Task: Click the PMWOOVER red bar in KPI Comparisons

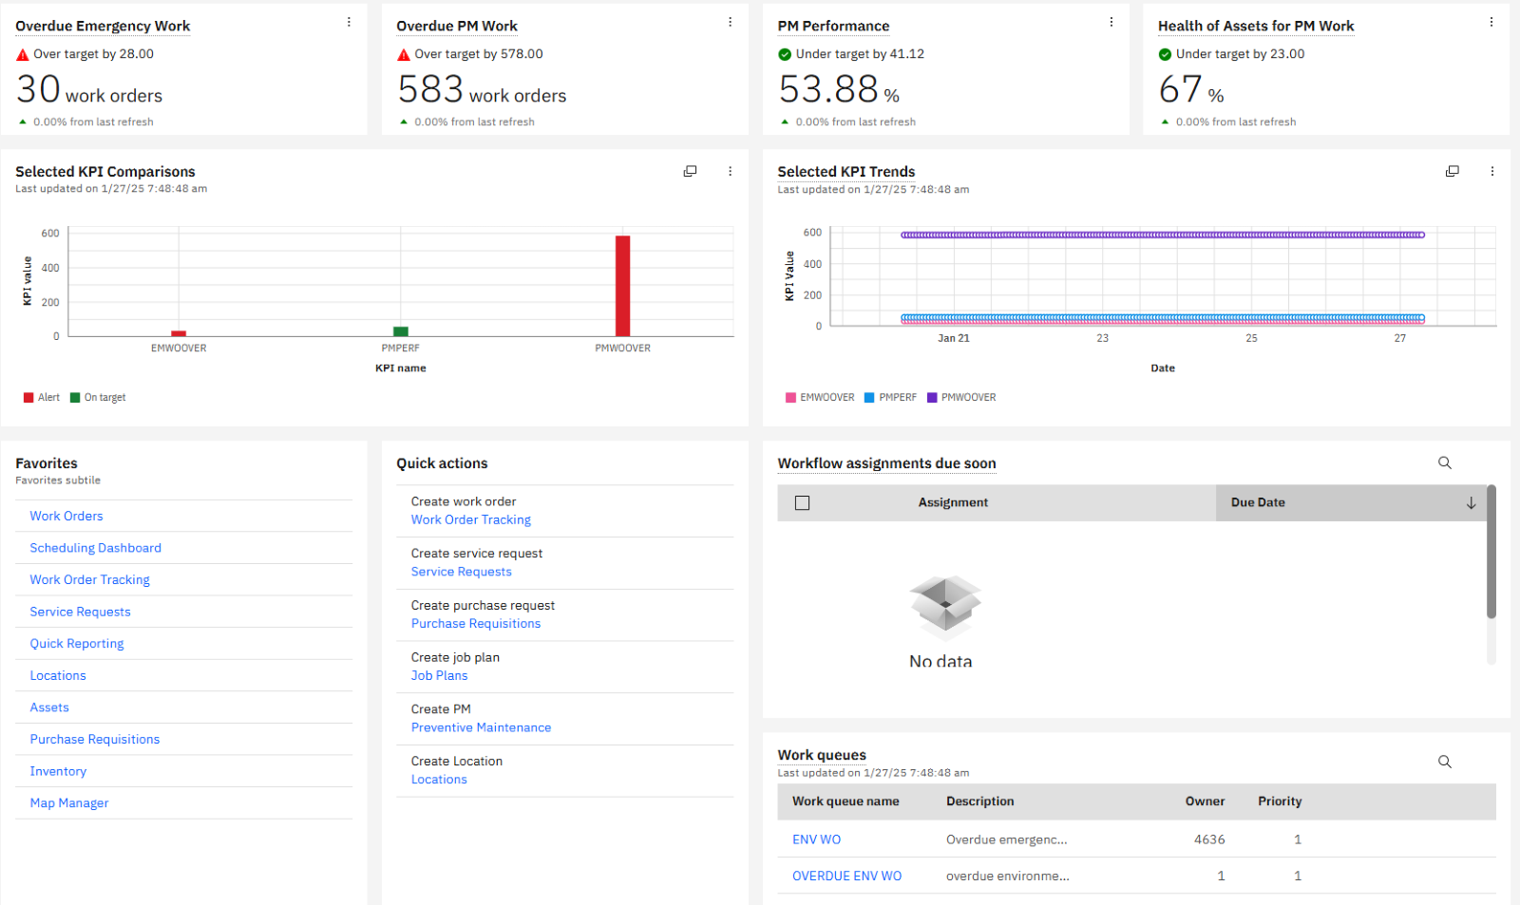Action: click(622, 285)
